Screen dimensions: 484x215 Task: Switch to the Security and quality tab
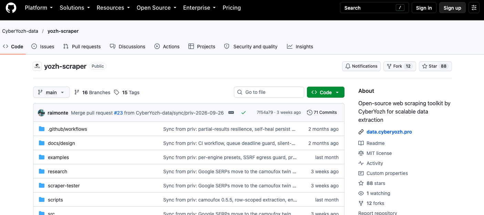pyautogui.click(x=251, y=47)
